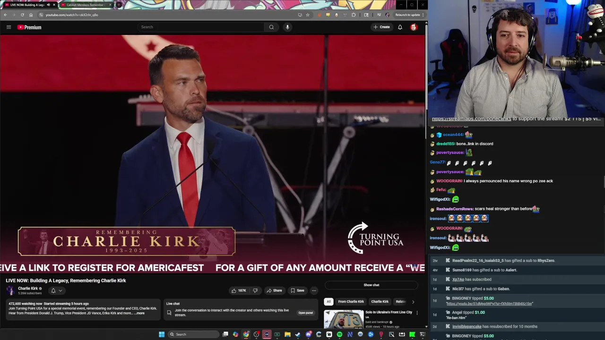The image size is (605, 340).
Task: Open the Chrome extensions puzzle icon
Action: (354, 15)
